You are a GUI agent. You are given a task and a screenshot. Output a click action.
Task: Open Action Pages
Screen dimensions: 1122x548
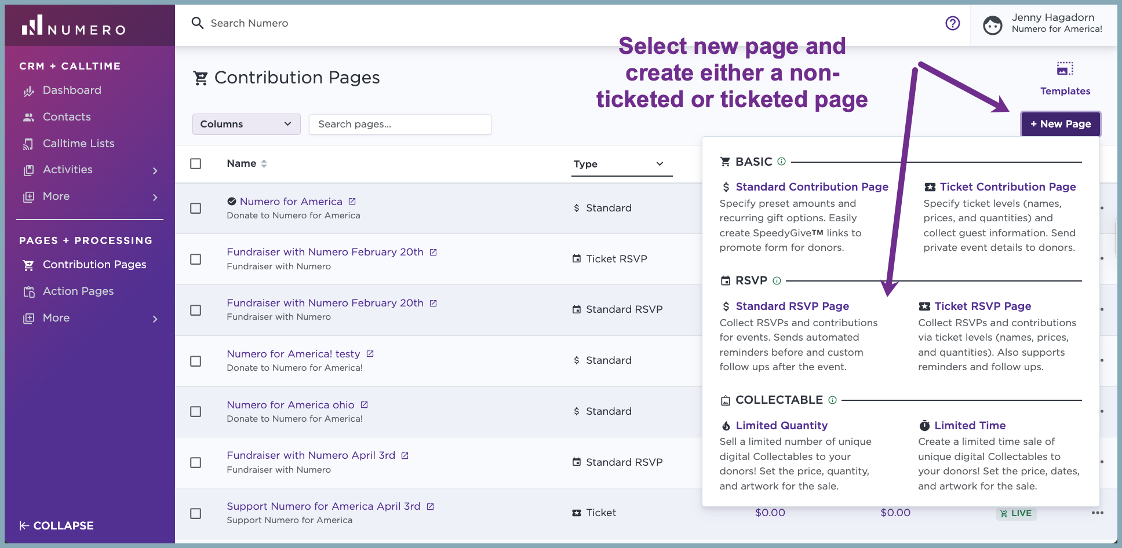click(78, 291)
